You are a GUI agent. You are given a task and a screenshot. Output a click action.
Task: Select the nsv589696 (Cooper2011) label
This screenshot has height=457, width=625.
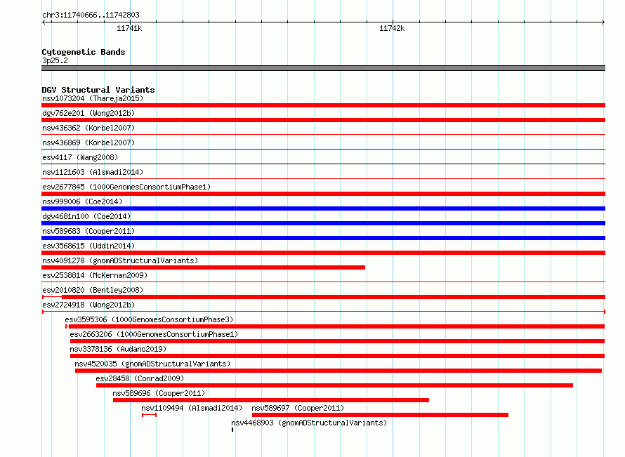[x=159, y=393]
